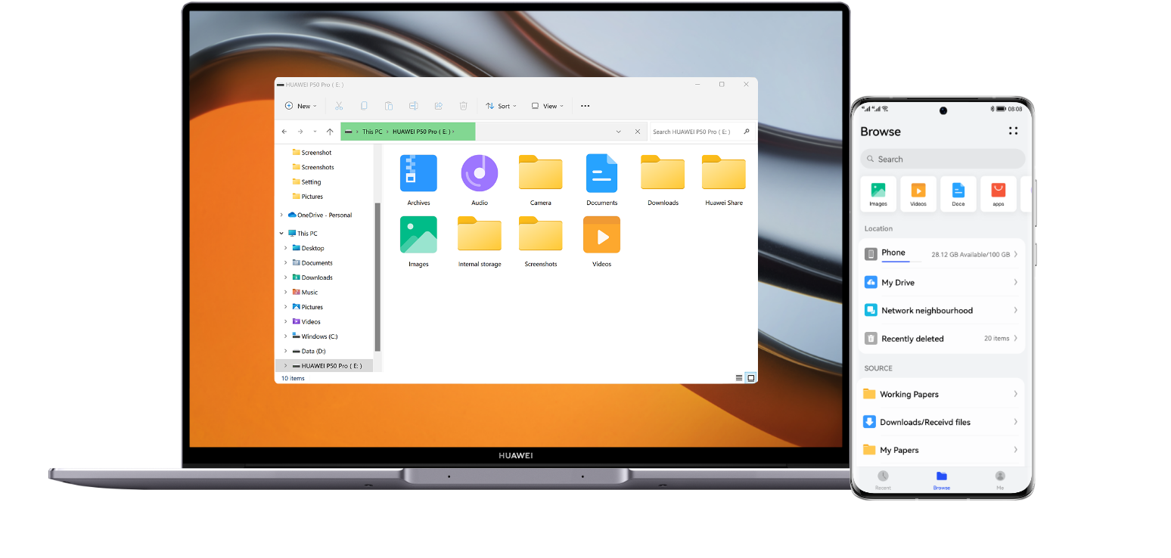Click the Paste toolbar icon
The height and width of the screenshot is (558, 1171).
pos(389,106)
